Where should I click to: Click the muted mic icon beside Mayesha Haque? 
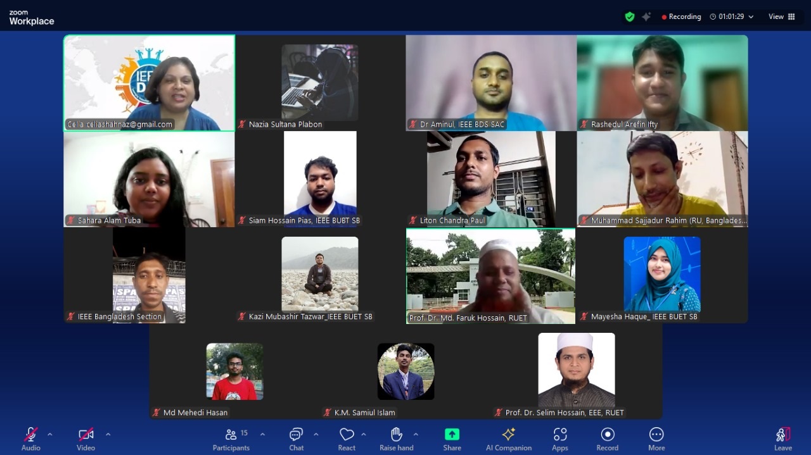tap(584, 317)
